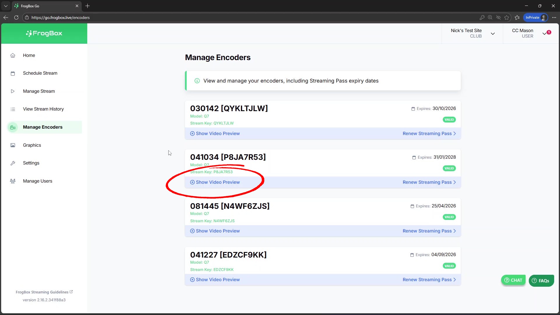Renew Streaming Pass for encoder 081445

point(429,231)
